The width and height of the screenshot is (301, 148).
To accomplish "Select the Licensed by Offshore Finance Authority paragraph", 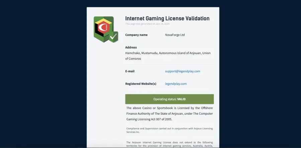I will tap(170, 114).
